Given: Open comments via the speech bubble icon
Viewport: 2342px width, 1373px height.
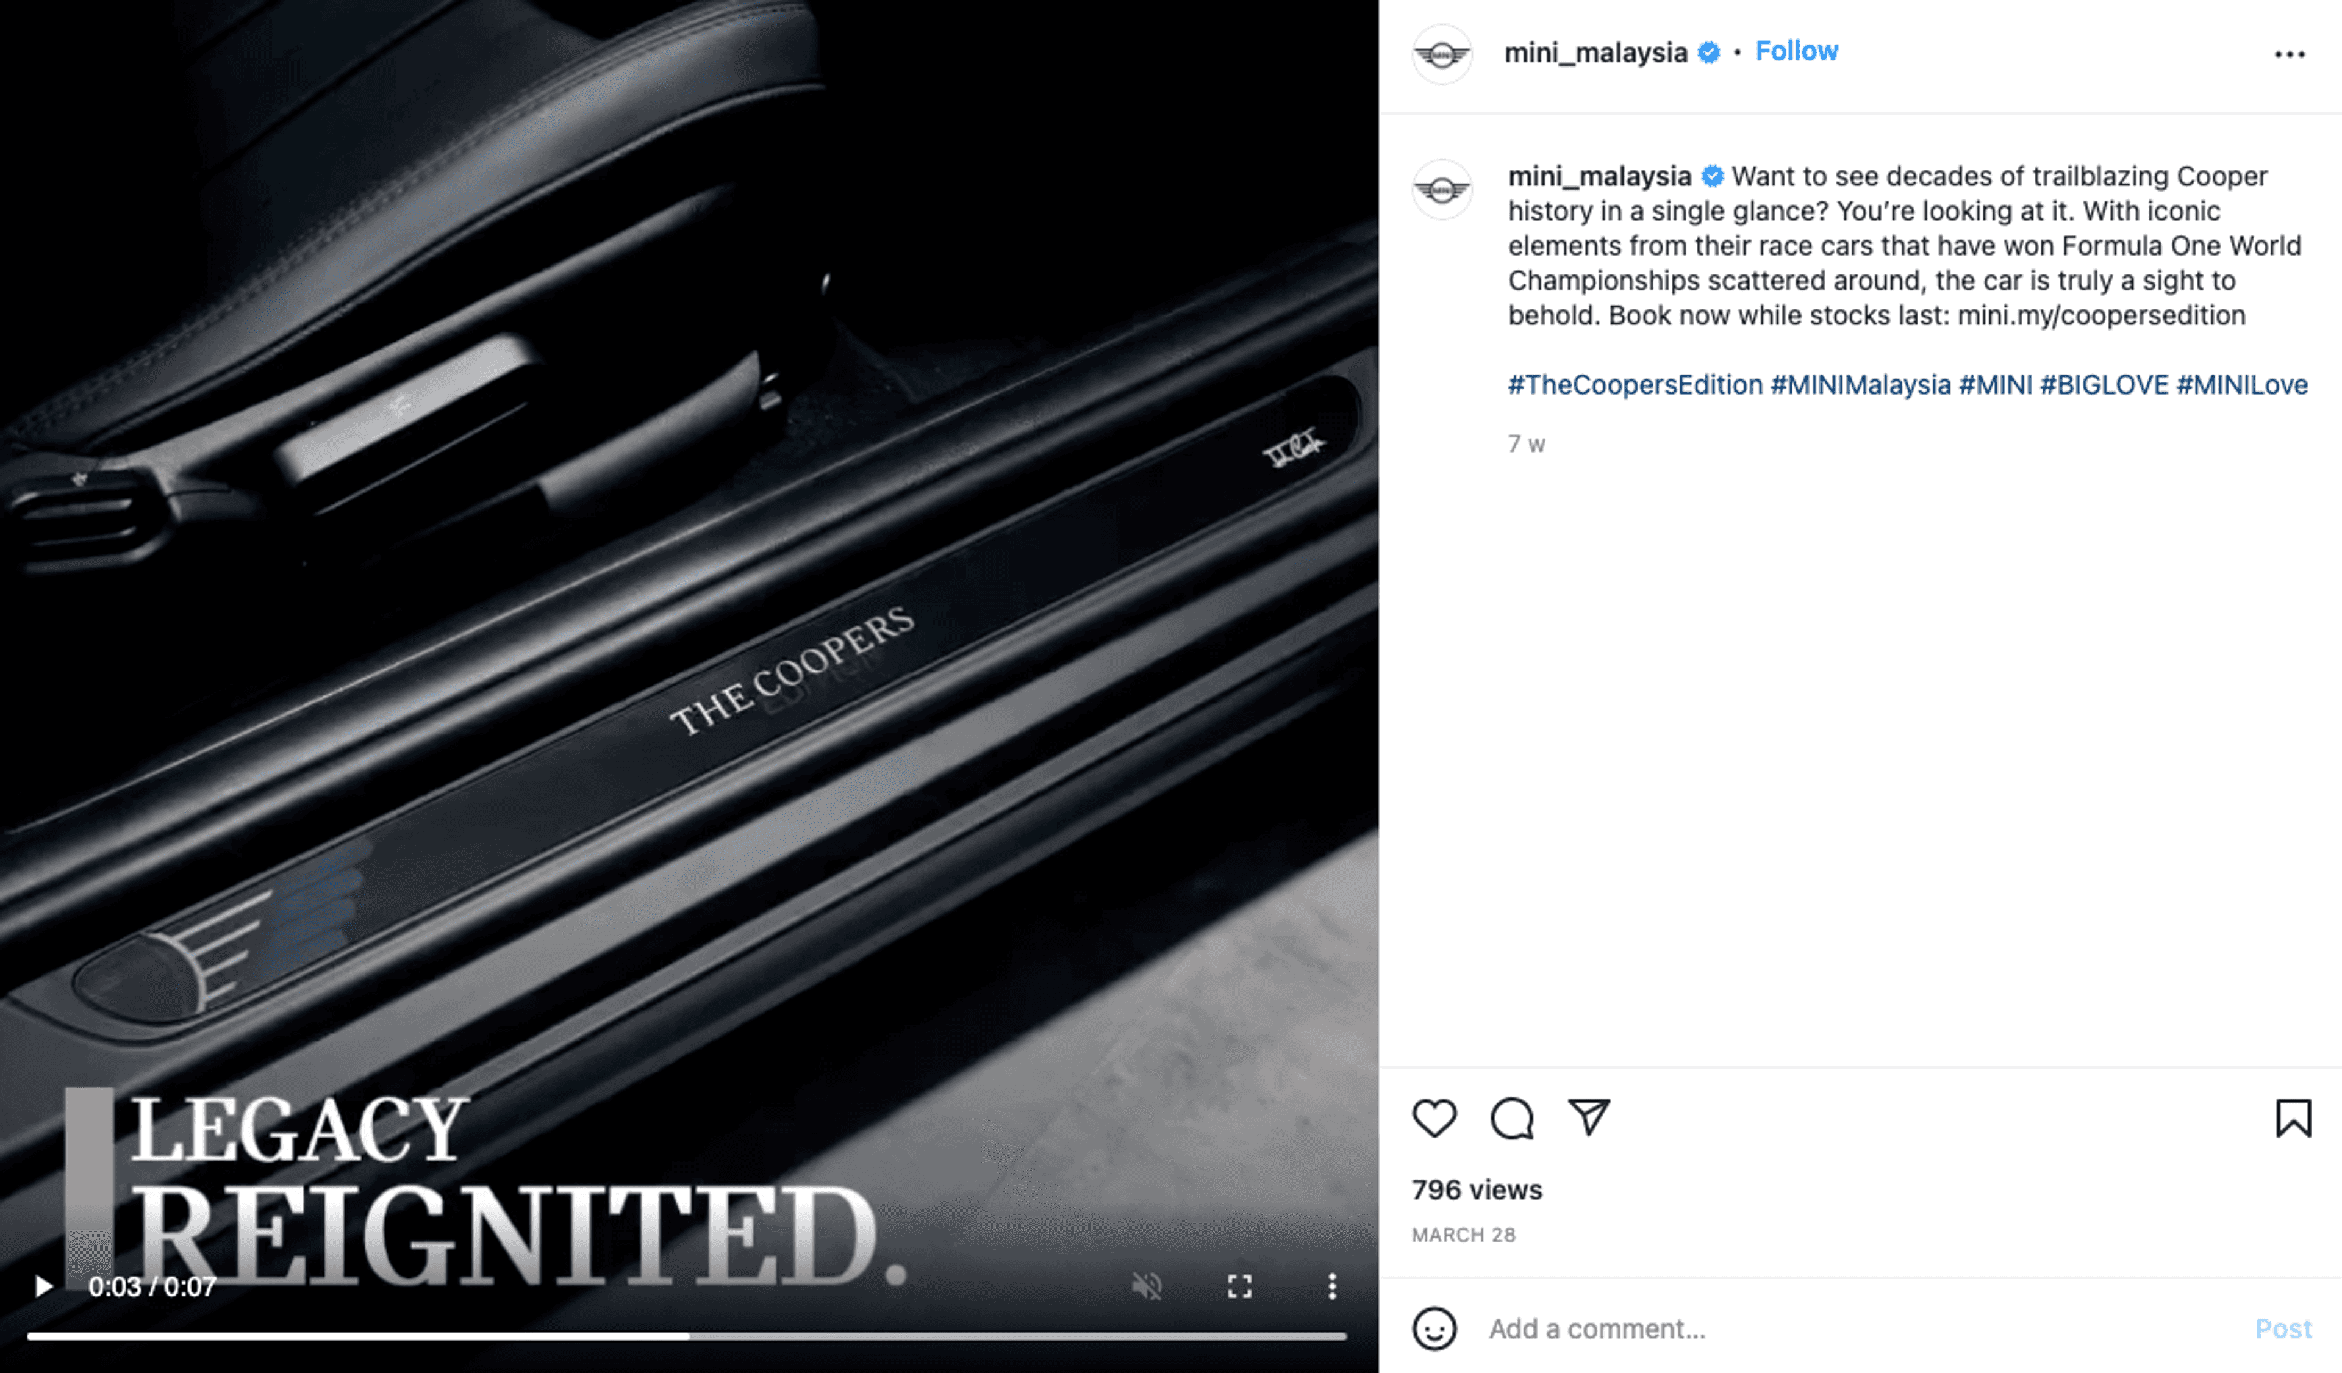Looking at the screenshot, I should click(x=1512, y=1118).
